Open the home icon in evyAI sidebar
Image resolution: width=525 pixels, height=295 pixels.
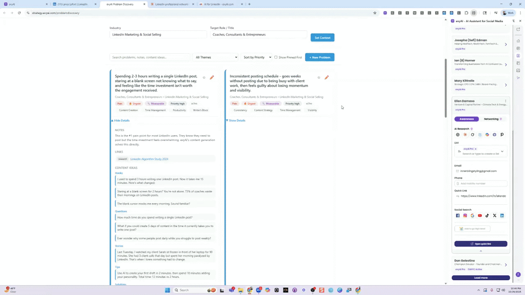click(518, 41)
